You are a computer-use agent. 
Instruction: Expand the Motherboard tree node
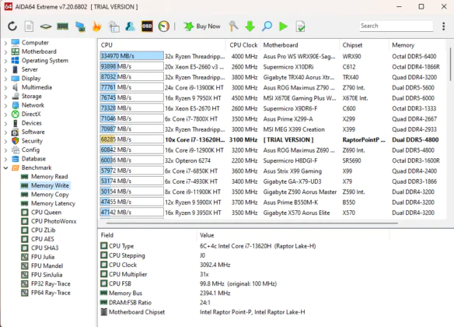tap(5, 52)
